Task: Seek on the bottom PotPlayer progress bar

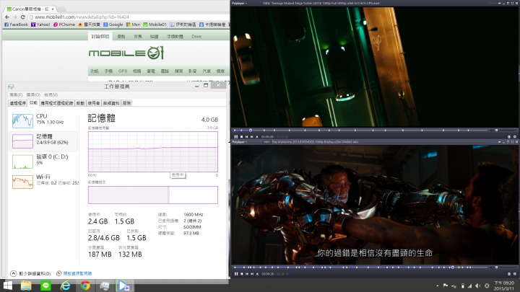Action: 360,267
